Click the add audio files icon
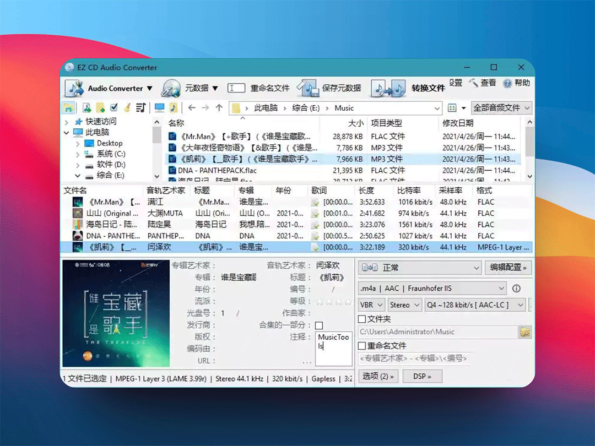Image resolution: width=595 pixels, height=446 pixels. point(87,108)
